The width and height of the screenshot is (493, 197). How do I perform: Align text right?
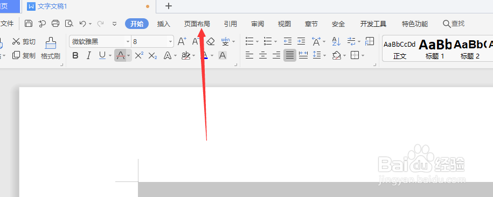coord(276,55)
